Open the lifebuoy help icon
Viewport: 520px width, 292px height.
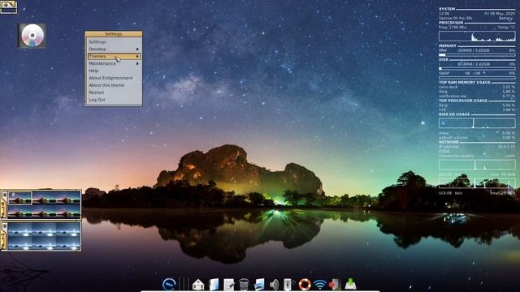pos(305,285)
